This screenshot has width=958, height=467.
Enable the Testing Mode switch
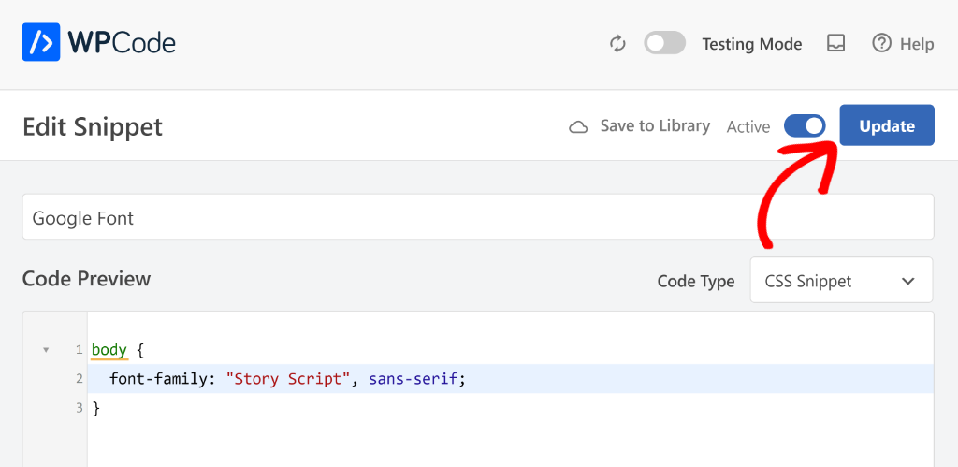coord(665,44)
